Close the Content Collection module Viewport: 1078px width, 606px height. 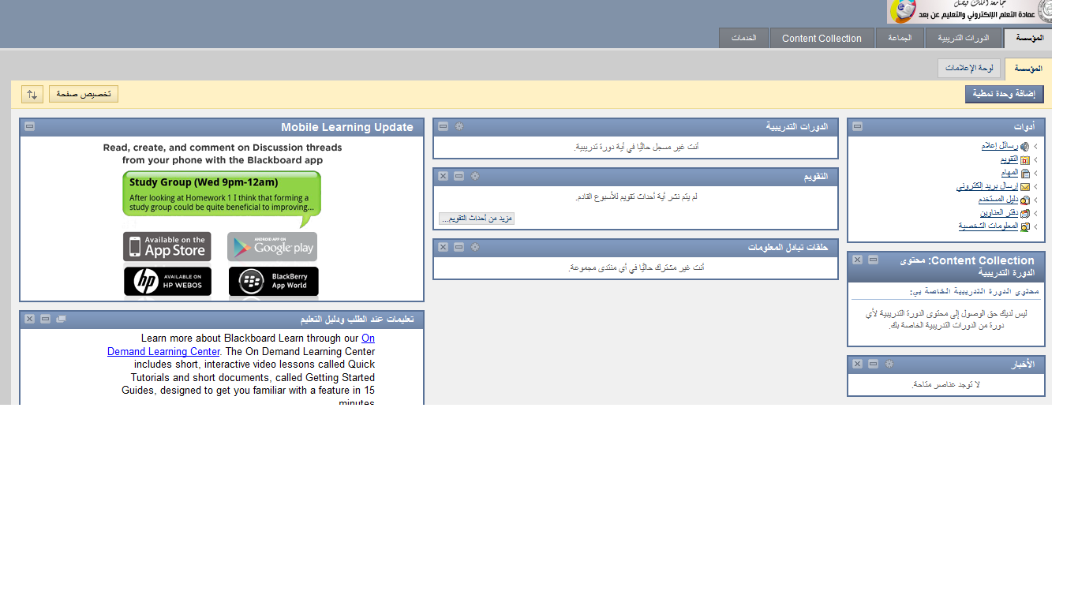pyautogui.click(x=858, y=260)
